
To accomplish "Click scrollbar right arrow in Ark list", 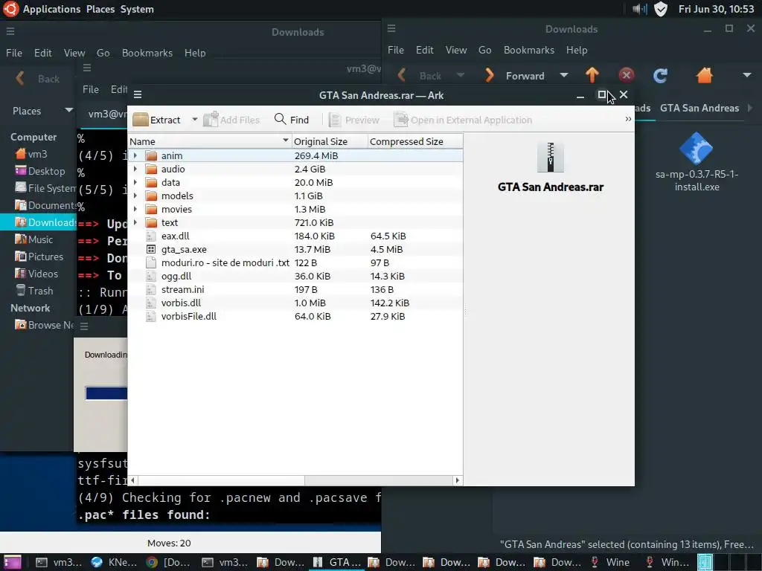I will 457,480.
